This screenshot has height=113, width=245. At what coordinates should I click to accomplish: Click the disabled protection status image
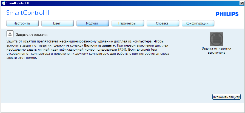(216, 39)
